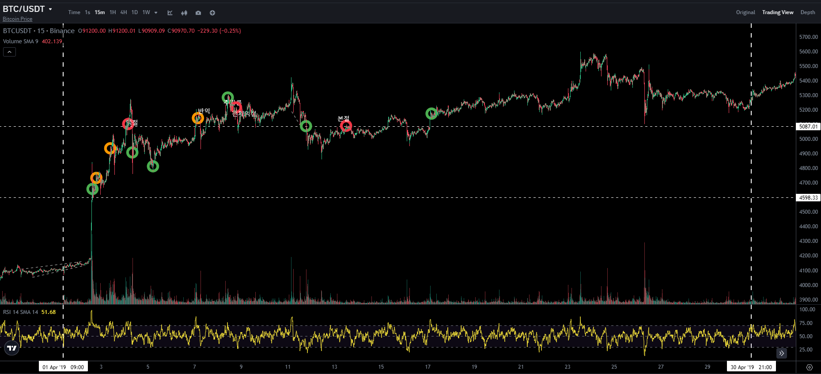Click the orange circle marker labeled 반익

198,118
